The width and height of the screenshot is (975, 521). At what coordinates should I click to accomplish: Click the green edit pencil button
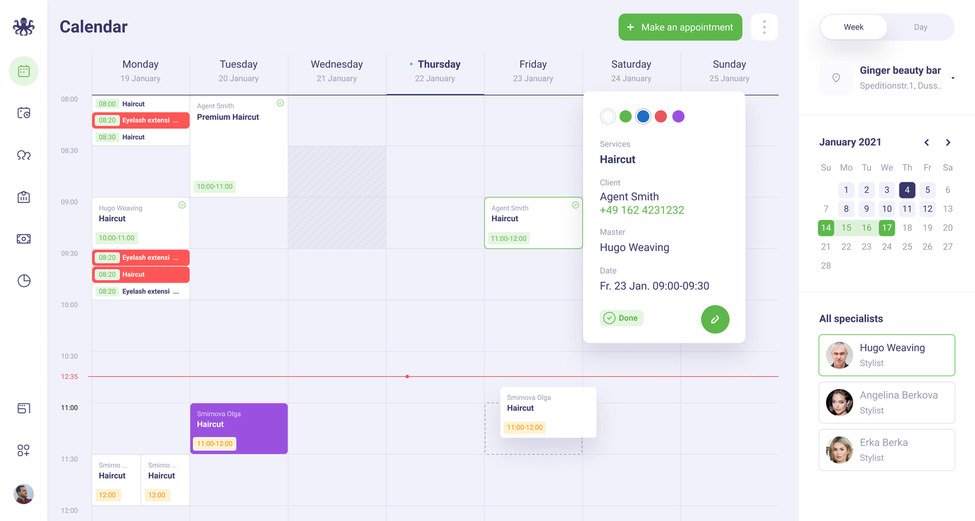[x=715, y=319]
